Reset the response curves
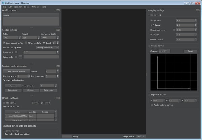Image resolution: width=202 pixels, height=140 pixels. tap(190, 51)
